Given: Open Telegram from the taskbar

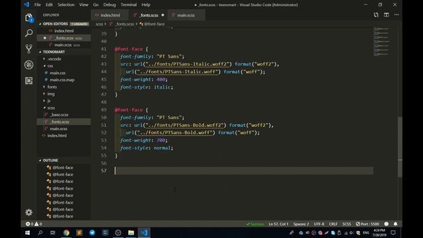Looking at the screenshot, I should 92,233.
